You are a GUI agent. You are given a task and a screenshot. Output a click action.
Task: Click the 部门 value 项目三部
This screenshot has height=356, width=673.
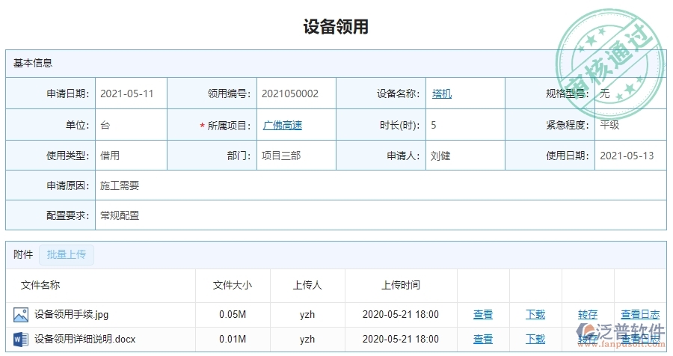tap(281, 156)
